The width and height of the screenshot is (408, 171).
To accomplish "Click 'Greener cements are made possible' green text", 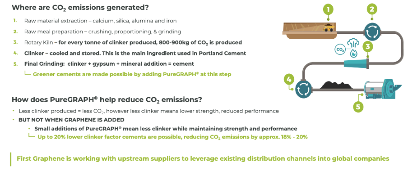I will click(132, 74).
